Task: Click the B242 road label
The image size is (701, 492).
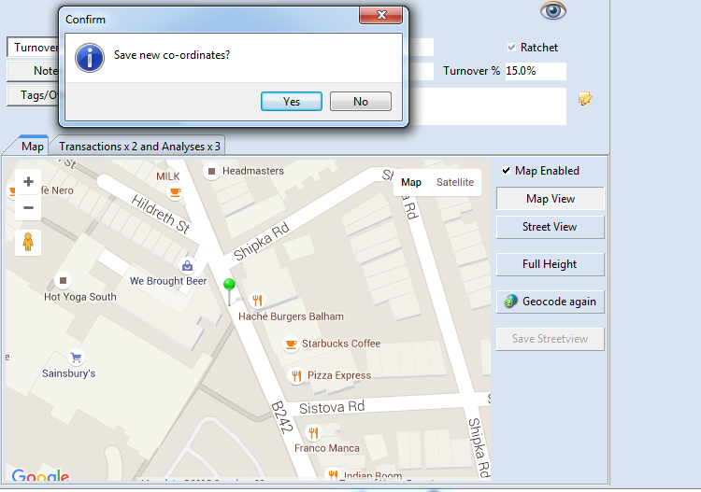Action: pyautogui.click(x=282, y=417)
